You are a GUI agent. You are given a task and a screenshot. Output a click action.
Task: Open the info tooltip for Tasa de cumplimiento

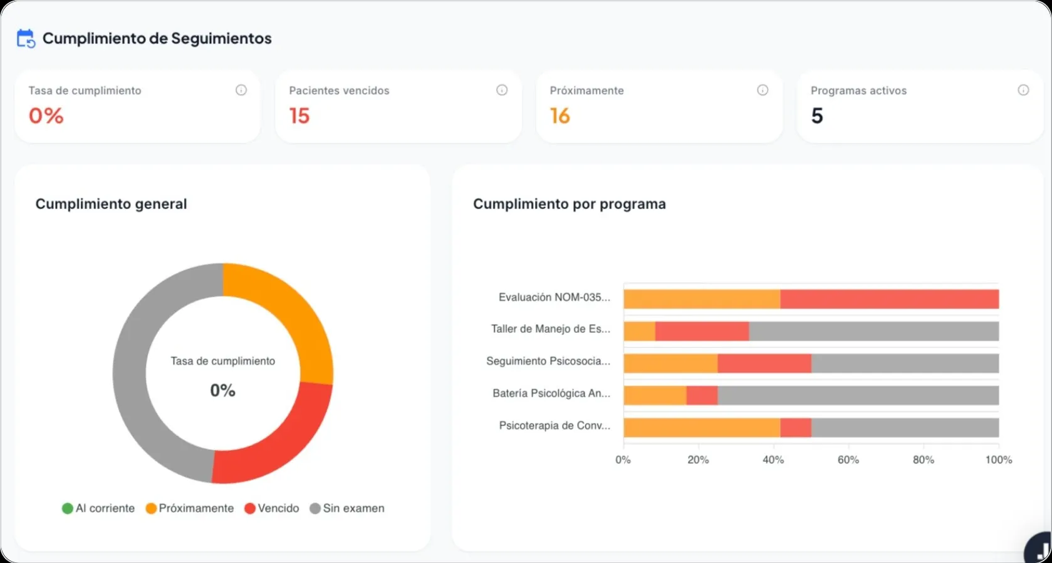(x=241, y=90)
